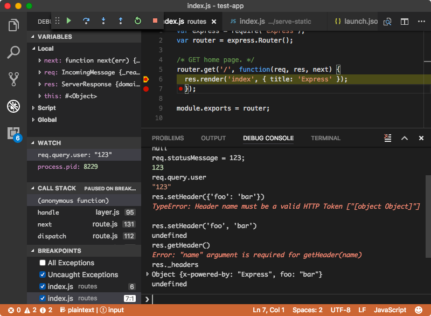Select the dispatch route.js 112 stack frame
This screenshot has height=316, width=431.
(x=84, y=236)
